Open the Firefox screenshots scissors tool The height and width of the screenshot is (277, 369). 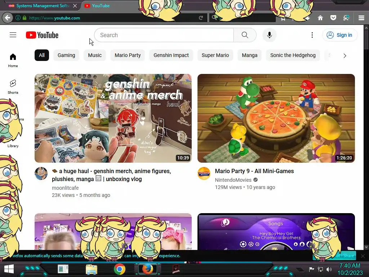[346, 18]
